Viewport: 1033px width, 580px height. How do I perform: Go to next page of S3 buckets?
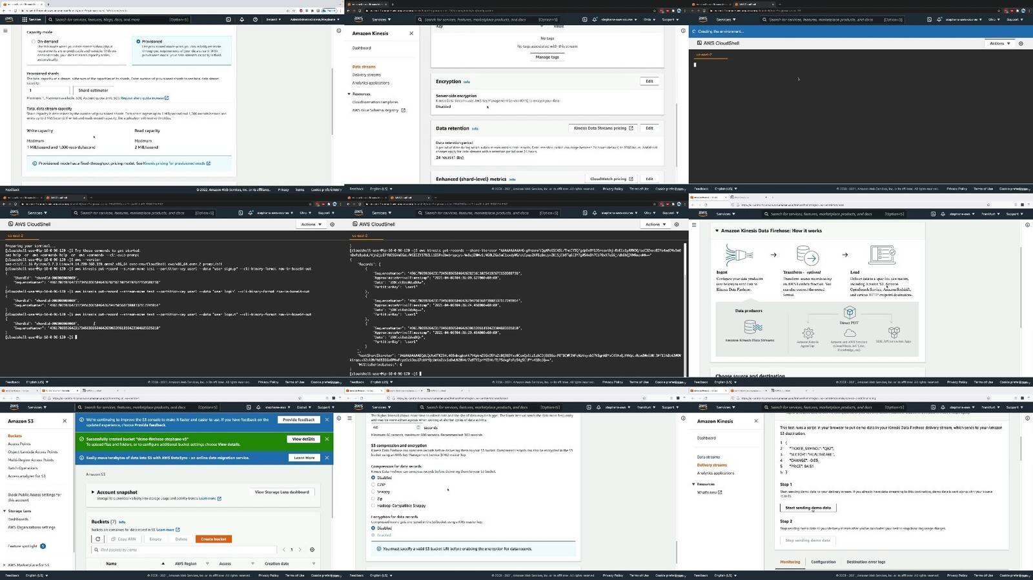(300, 550)
